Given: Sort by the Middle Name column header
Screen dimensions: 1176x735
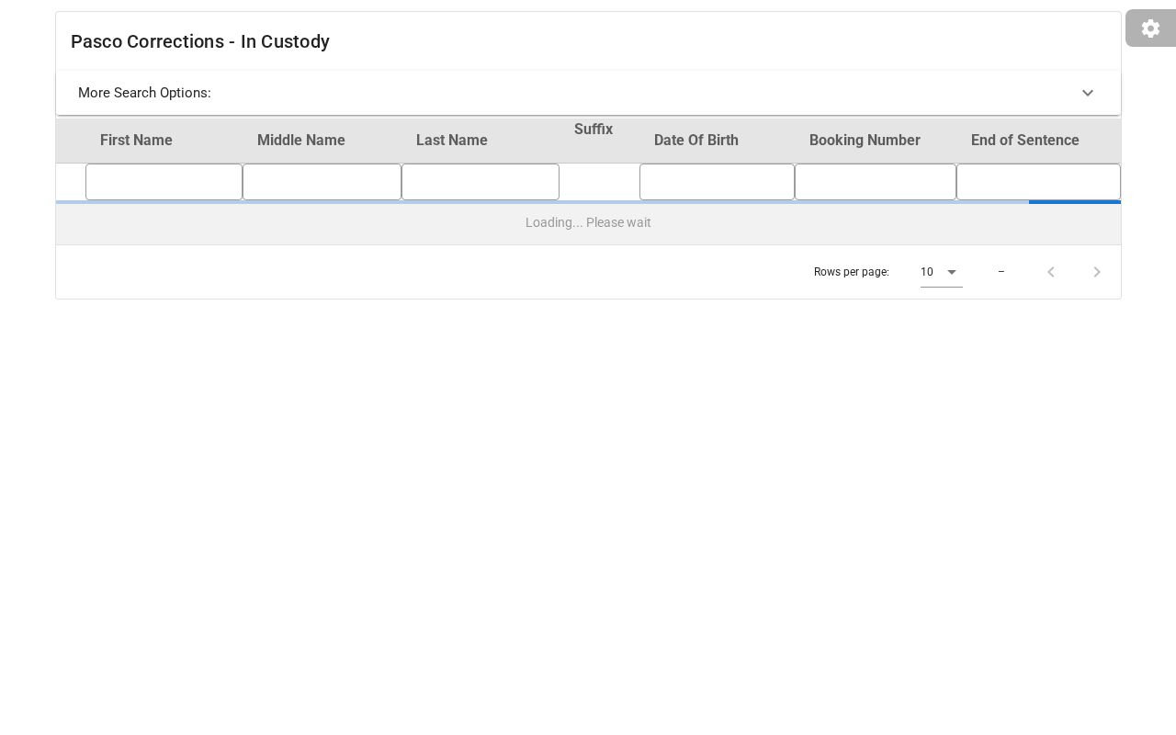Looking at the screenshot, I should tap(301, 140).
